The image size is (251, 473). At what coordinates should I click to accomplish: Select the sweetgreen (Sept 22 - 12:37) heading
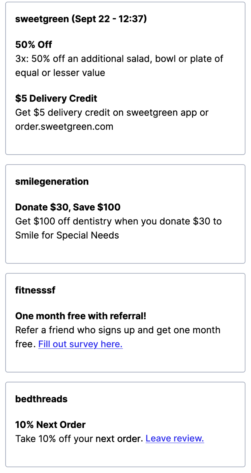(81, 19)
